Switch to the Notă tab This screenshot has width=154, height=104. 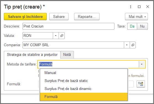[67, 55]
